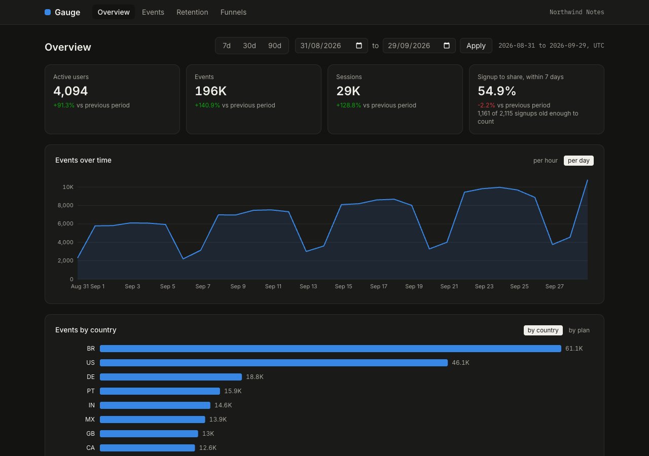
Task: Click the PT country bar
Action: point(160,391)
